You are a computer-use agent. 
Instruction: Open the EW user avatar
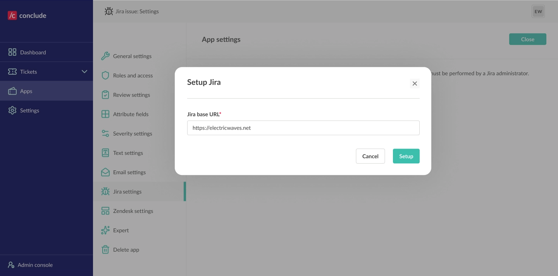tap(538, 11)
